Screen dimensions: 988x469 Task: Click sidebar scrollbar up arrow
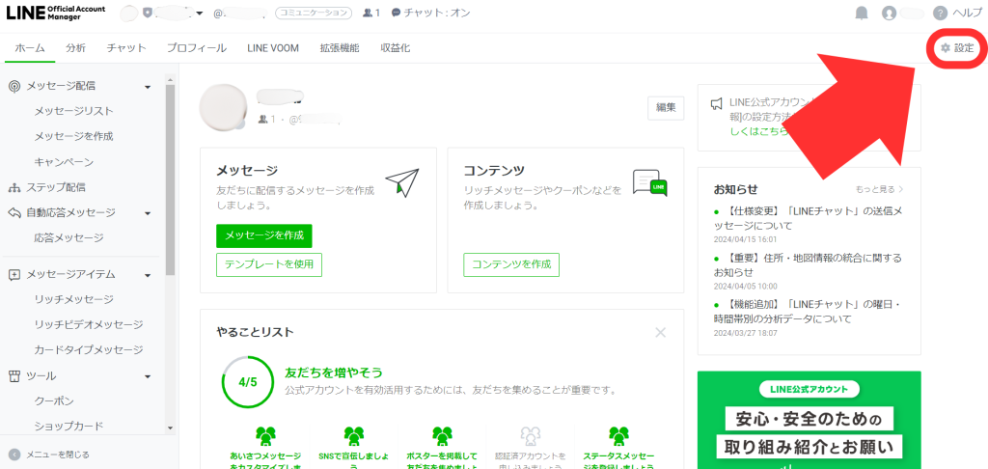170,79
